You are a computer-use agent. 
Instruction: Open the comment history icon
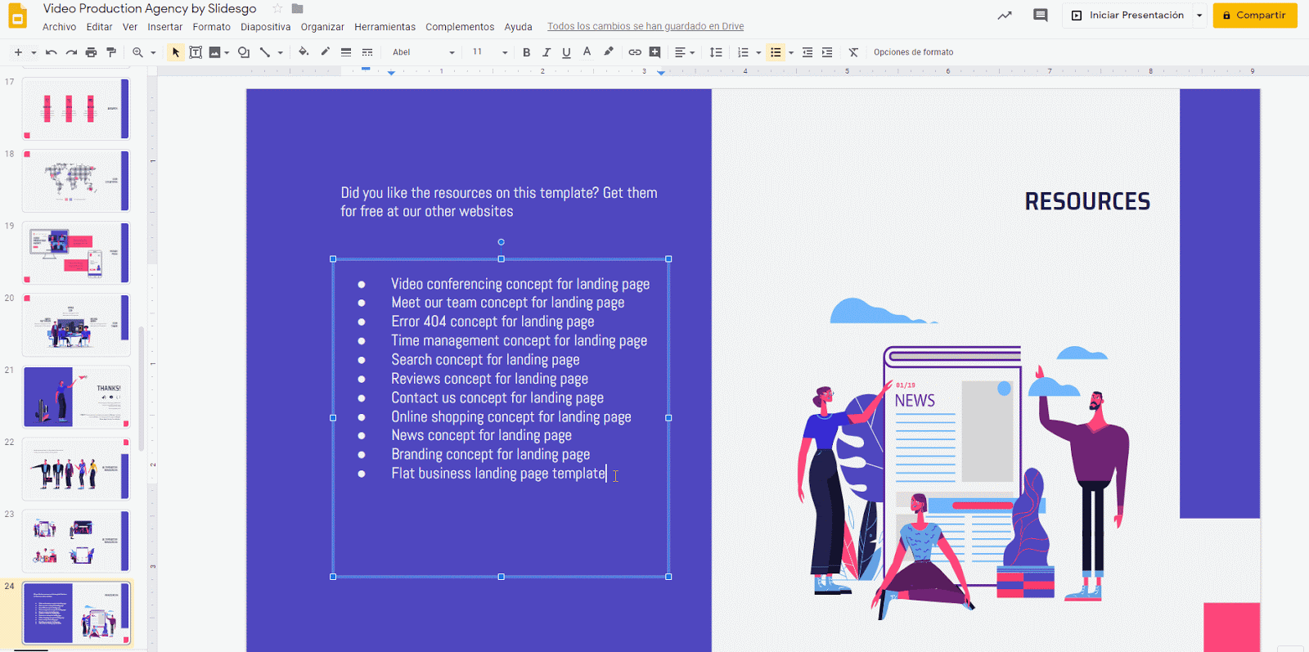click(x=1041, y=16)
